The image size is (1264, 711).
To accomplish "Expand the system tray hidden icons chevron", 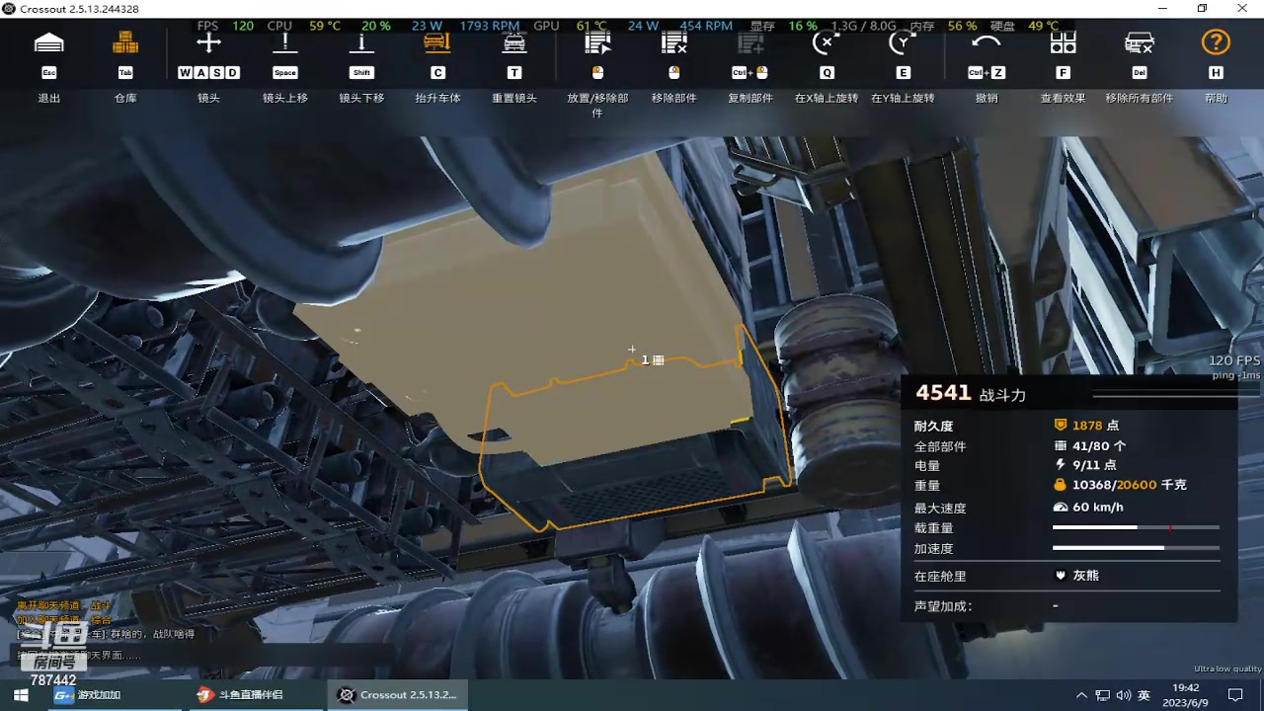I will [x=1081, y=695].
